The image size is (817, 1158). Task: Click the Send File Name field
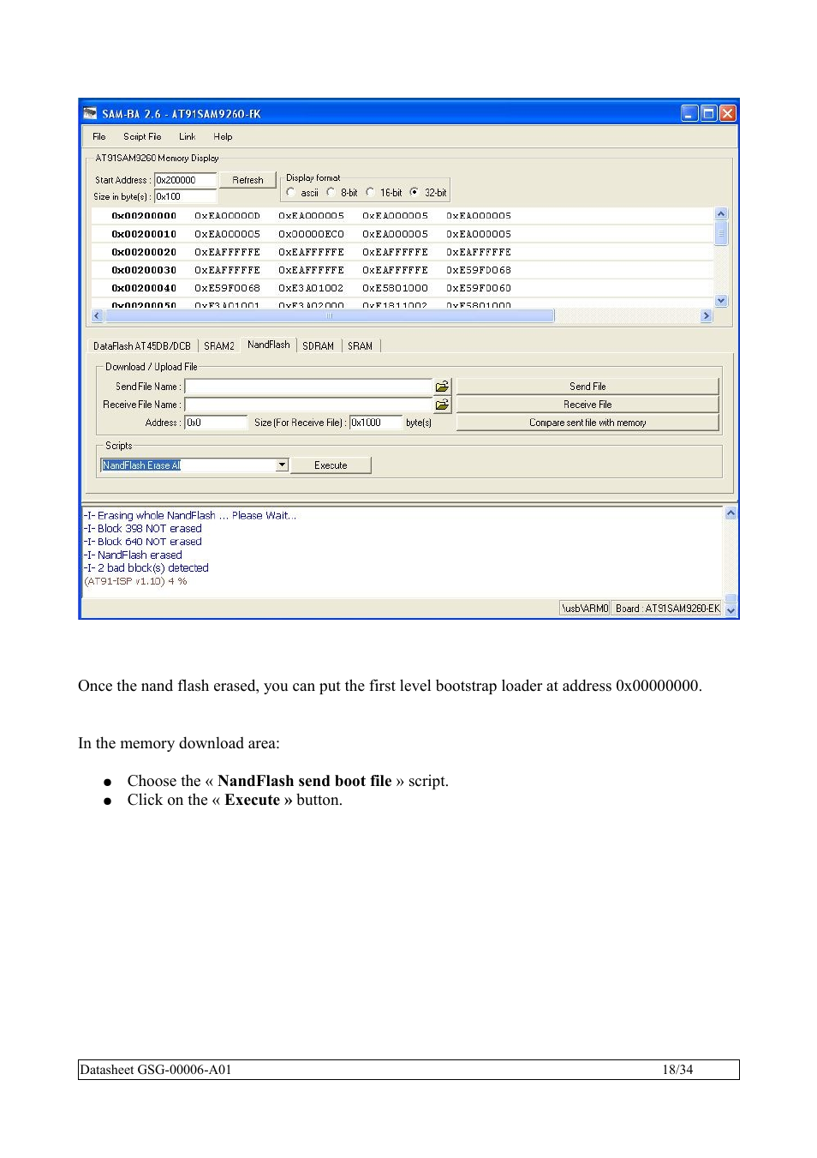pyautogui.click(x=308, y=387)
